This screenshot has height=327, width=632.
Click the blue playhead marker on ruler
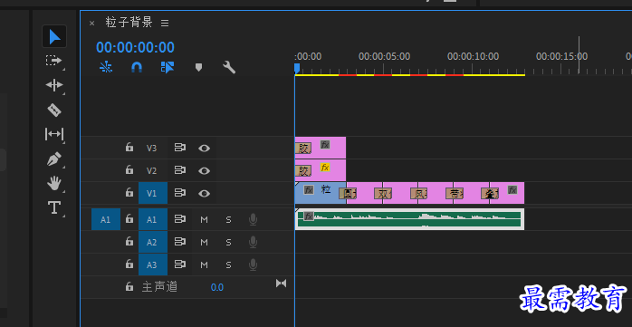click(297, 68)
